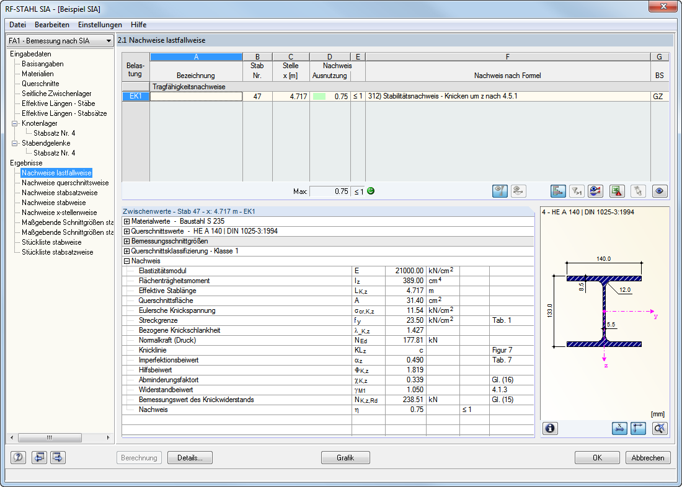Image resolution: width=682 pixels, height=487 pixels.
Task: Click the Grafik button
Action: click(x=345, y=458)
